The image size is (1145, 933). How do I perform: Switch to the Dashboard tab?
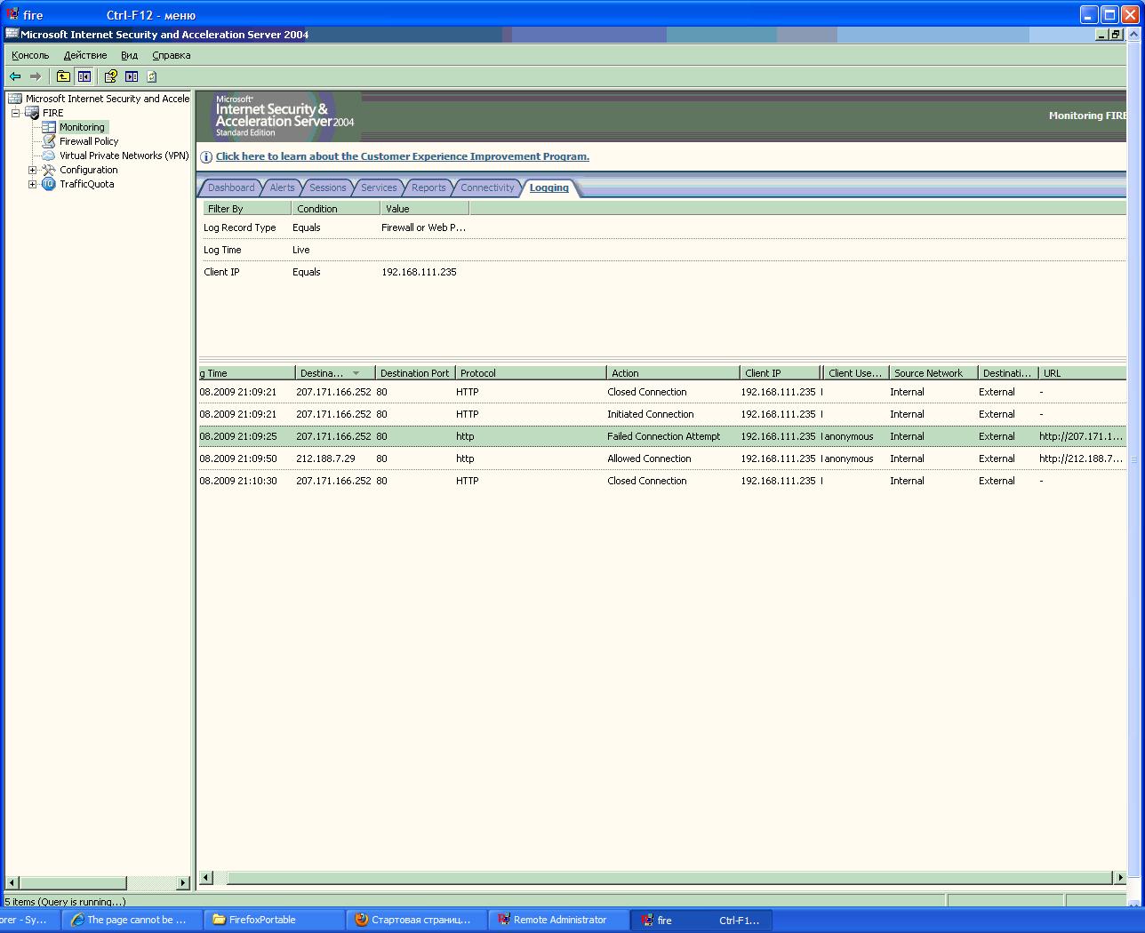click(x=231, y=187)
